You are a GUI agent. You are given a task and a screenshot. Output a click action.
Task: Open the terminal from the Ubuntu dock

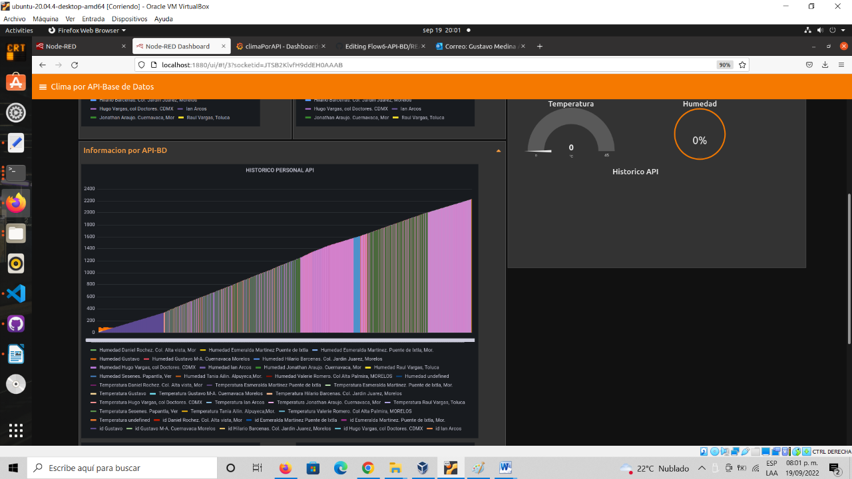pos(16,173)
